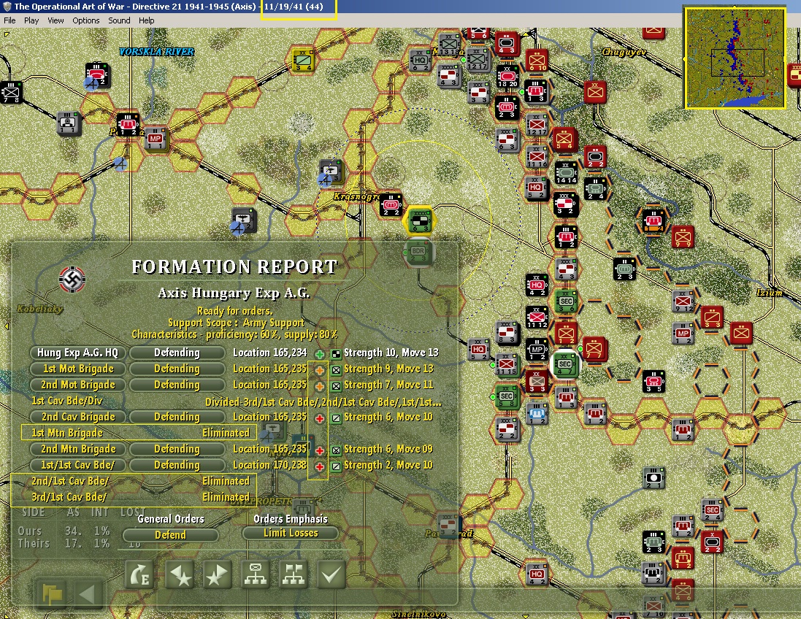Click the orange health cross for 1st Mot Brigade
801x619 pixels.
click(x=320, y=370)
